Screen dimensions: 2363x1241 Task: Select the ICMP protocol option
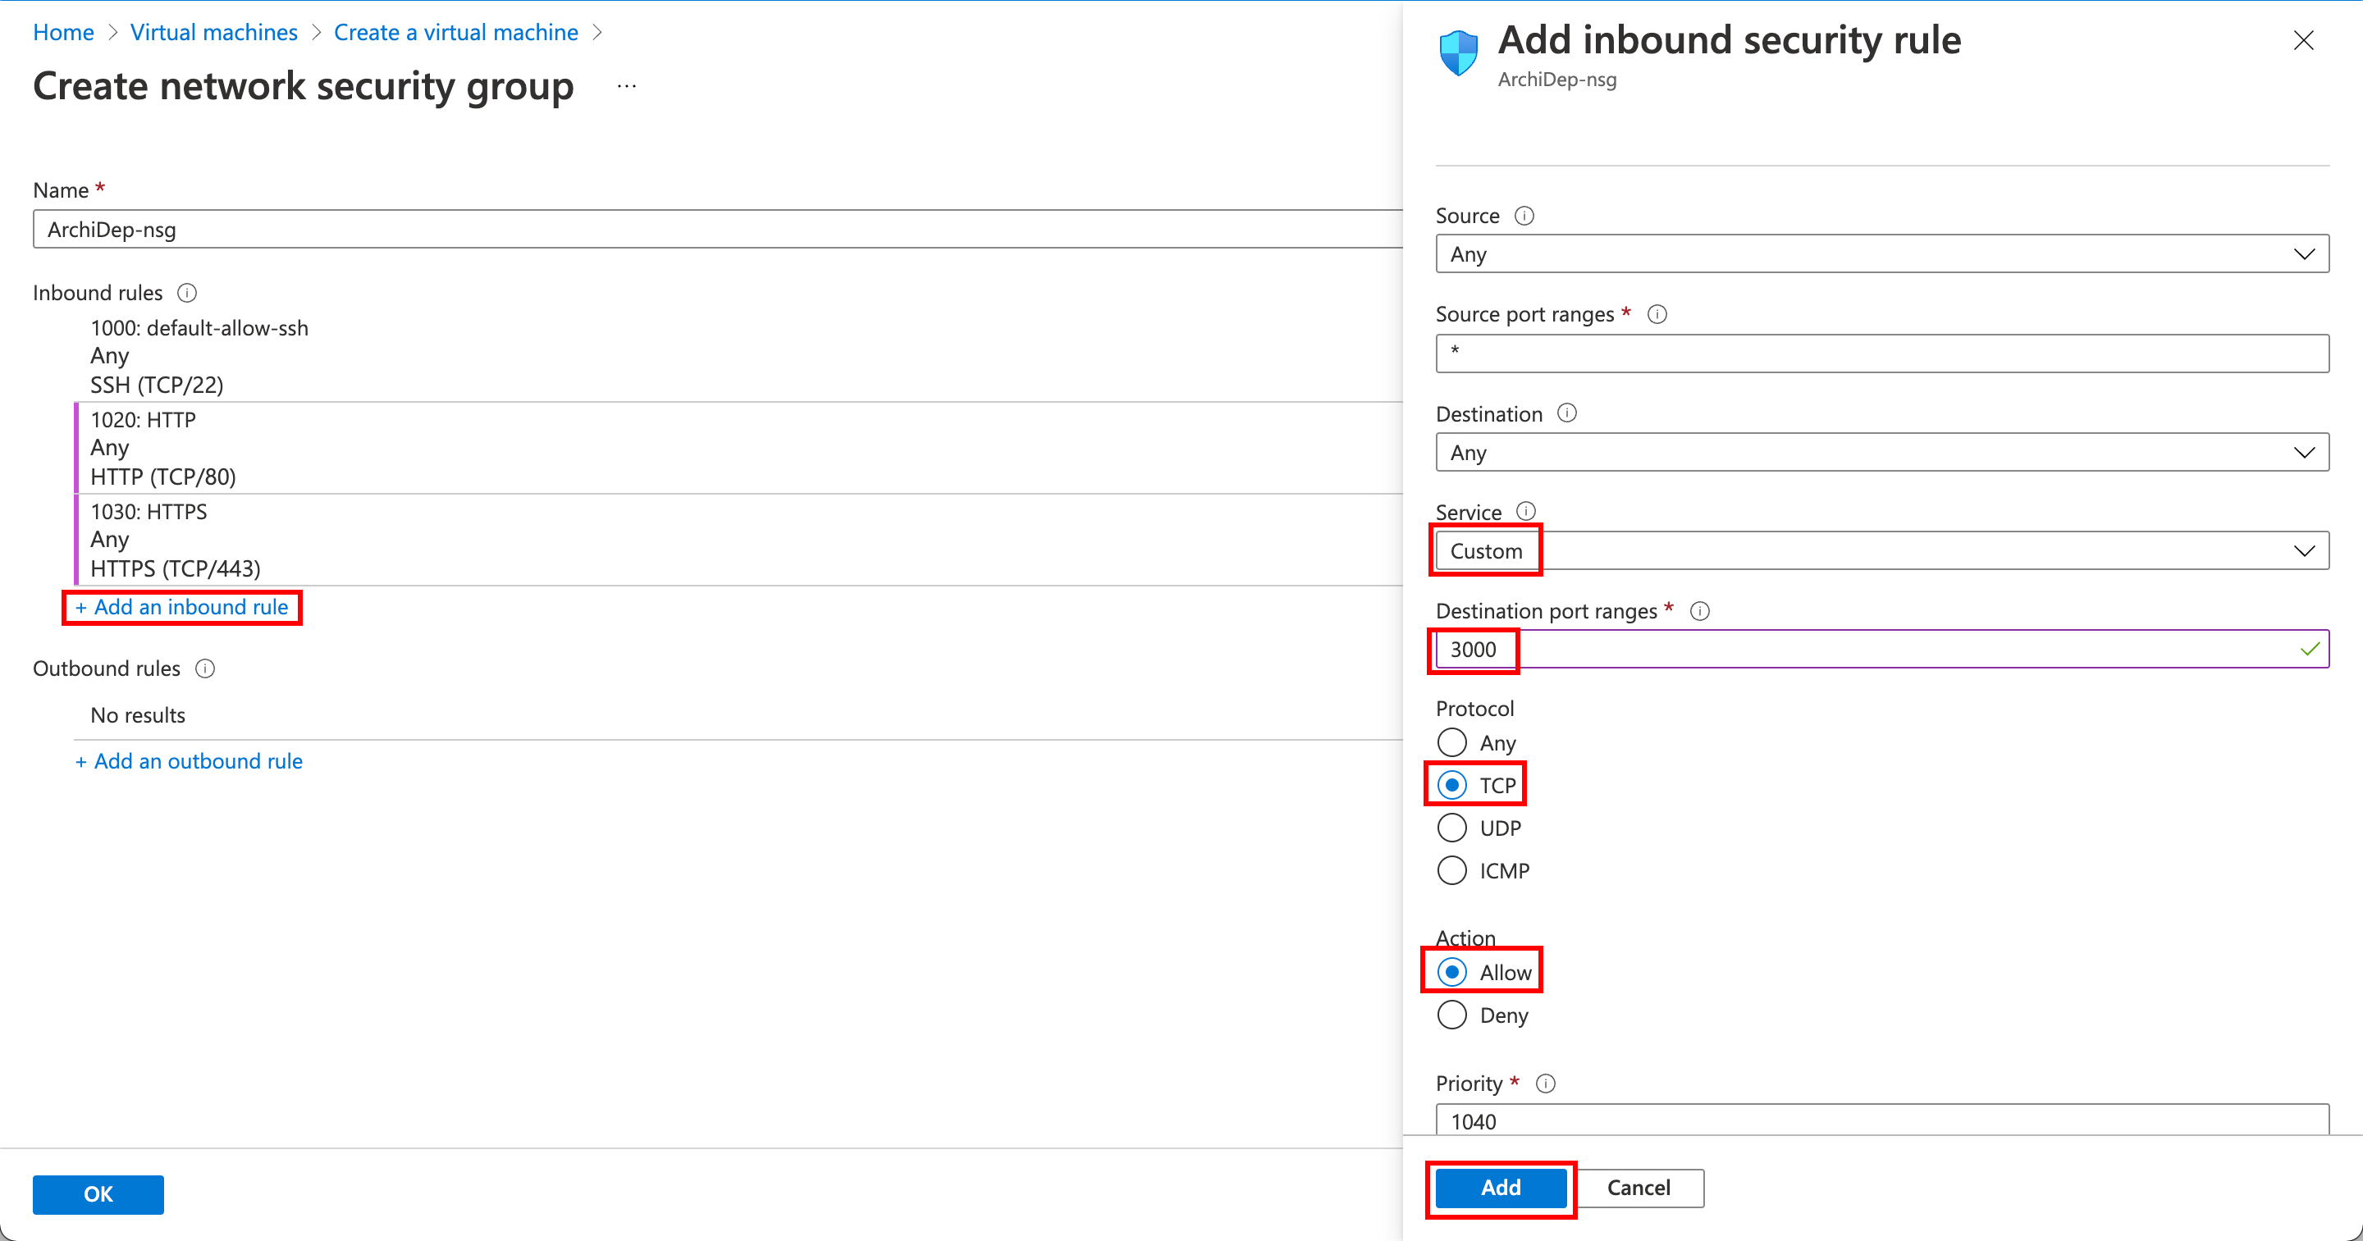click(x=1452, y=870)
